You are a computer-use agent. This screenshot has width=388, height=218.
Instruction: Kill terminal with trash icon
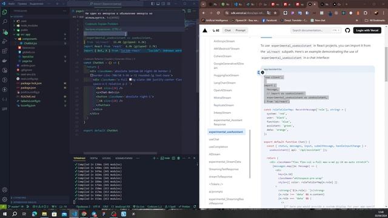(178, 158)
